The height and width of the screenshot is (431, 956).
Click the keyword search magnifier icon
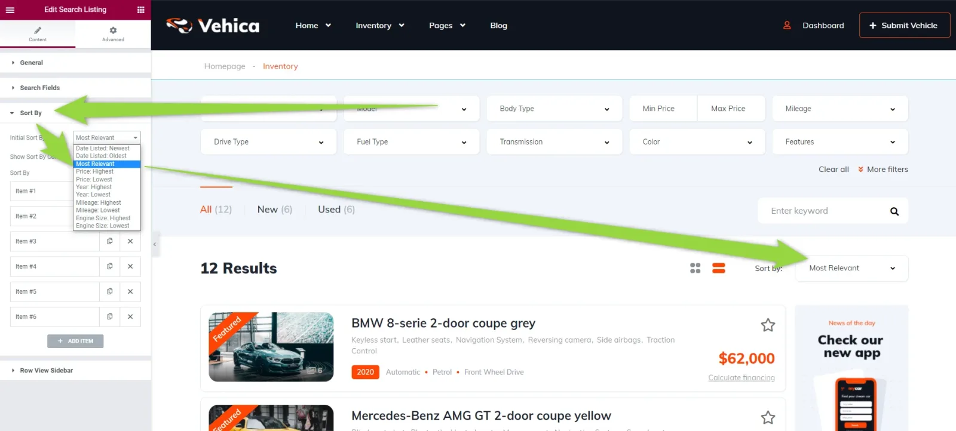pos(894,211)
